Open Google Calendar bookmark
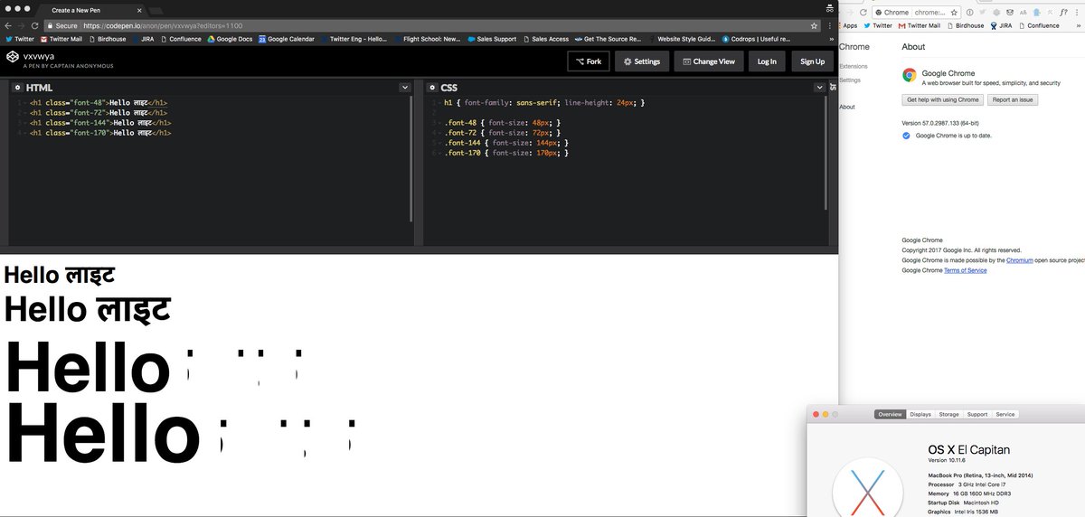Screen dimensions: 1085x517 click(287, 39)
